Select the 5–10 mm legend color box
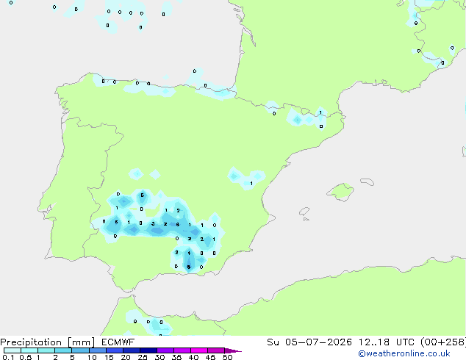The width and height of the screenshot is (466, 360). (80, 350)
